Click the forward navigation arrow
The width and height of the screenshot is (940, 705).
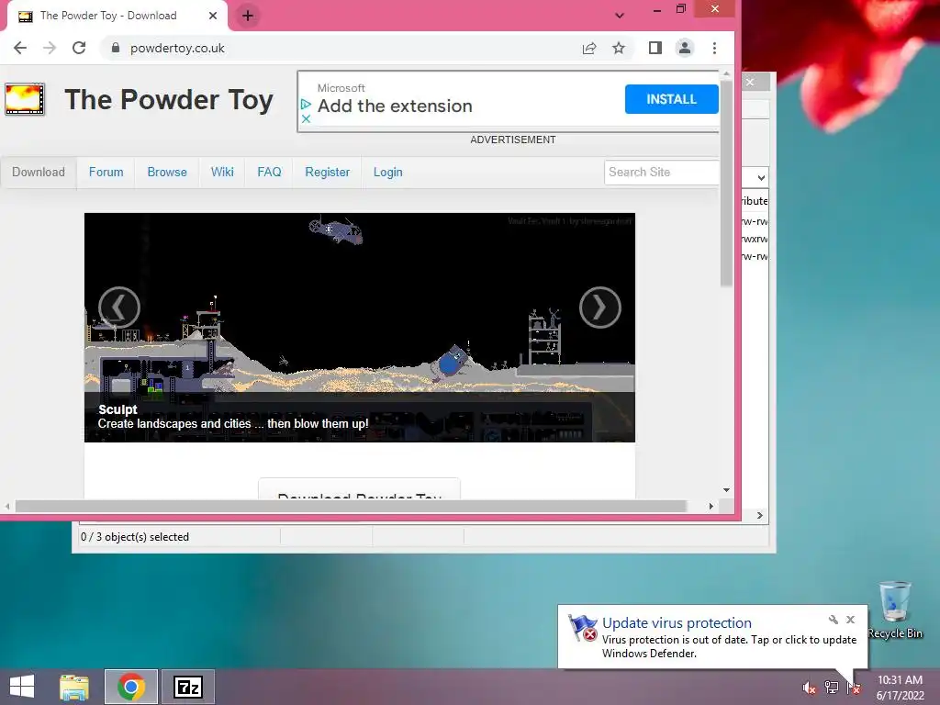pos(50,48)
